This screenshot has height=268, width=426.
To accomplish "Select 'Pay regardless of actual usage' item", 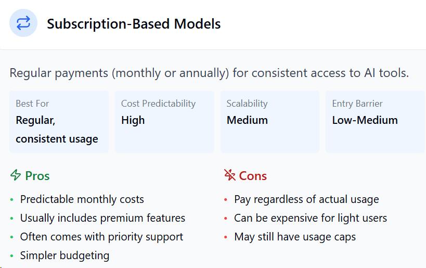I will point(306,199).
